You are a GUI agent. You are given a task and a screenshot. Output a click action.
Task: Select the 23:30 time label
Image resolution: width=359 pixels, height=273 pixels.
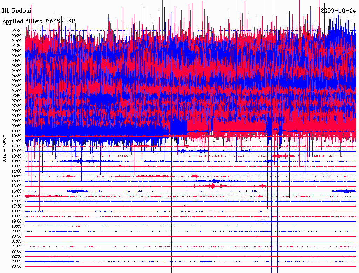(x=16, y=266)
